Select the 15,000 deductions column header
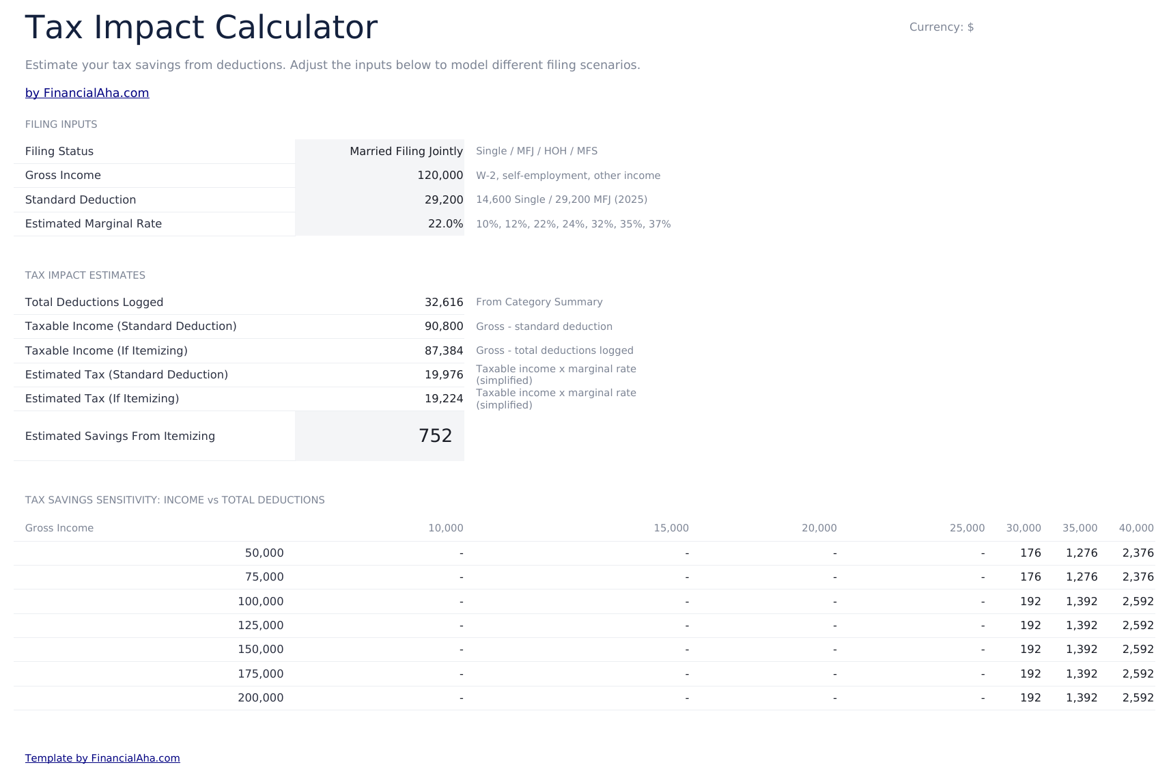 [x=671, y=528]
